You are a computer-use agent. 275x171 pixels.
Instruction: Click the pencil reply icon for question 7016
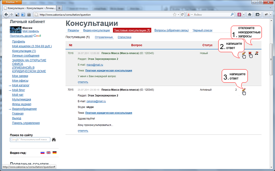point(243,53)
